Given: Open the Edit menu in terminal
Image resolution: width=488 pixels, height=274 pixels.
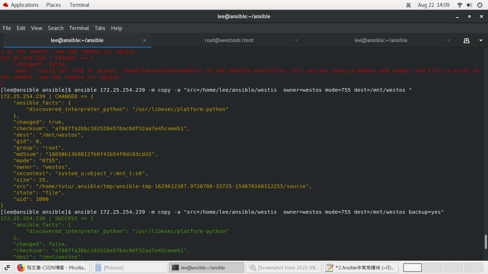Looking at the screenshot, I should click(x=21, y=28).
